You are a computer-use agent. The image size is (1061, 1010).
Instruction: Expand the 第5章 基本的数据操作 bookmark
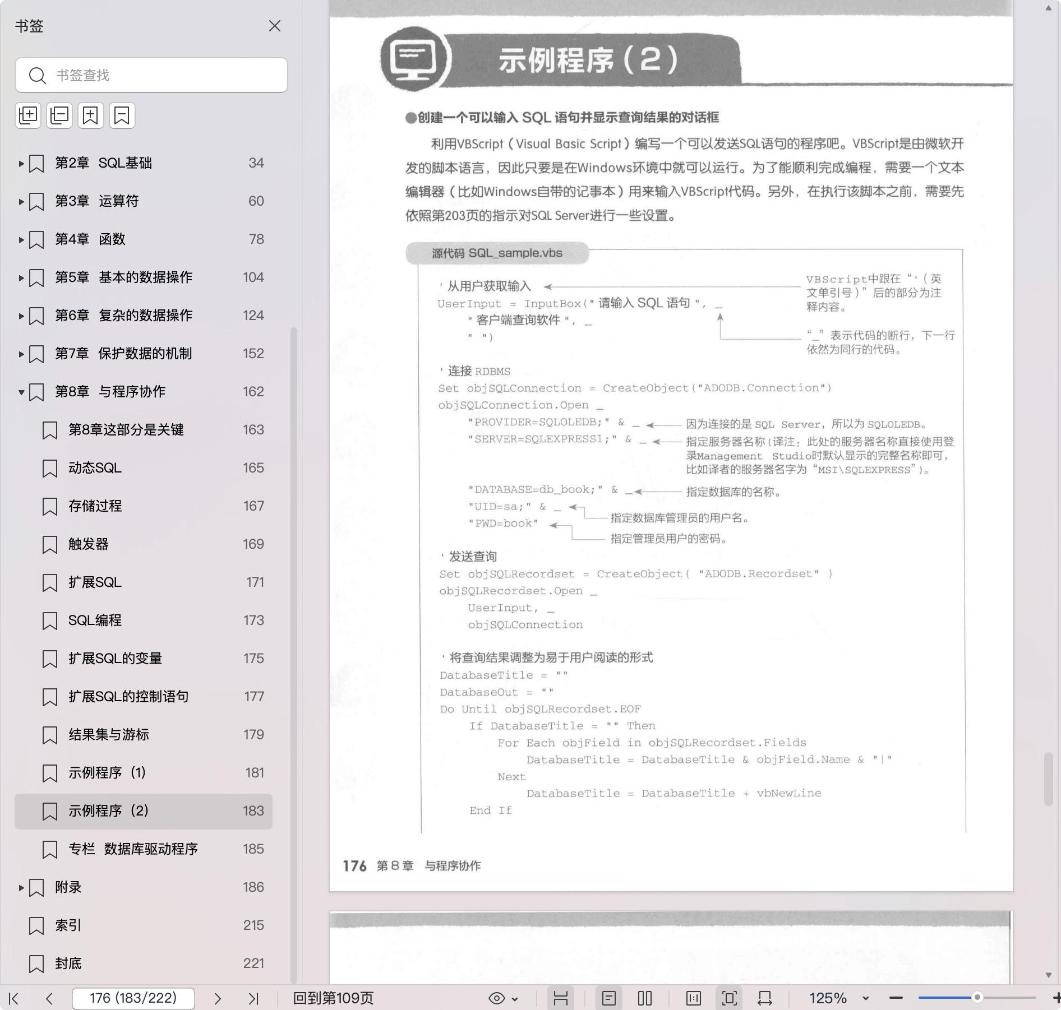coord(21,277)
